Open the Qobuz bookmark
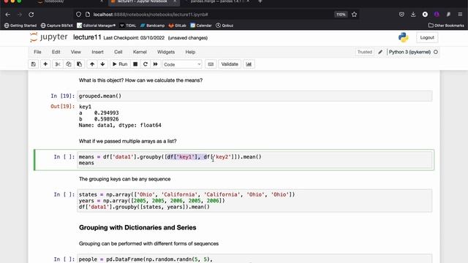This screenshot has height=263, width=468. coord(224,26)
